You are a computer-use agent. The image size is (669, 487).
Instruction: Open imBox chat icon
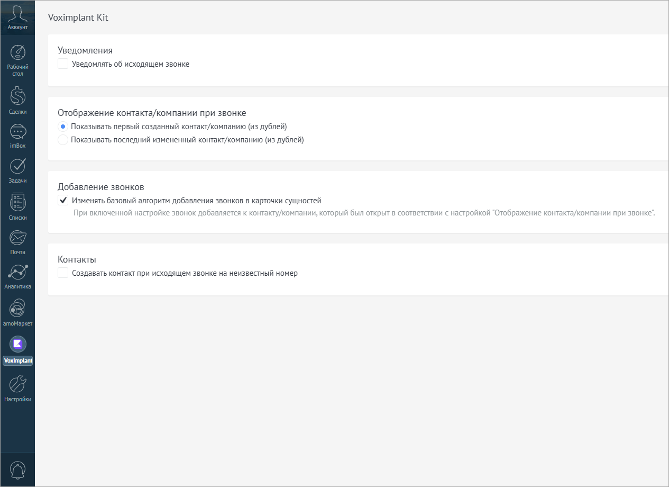(x=18, y=132)
